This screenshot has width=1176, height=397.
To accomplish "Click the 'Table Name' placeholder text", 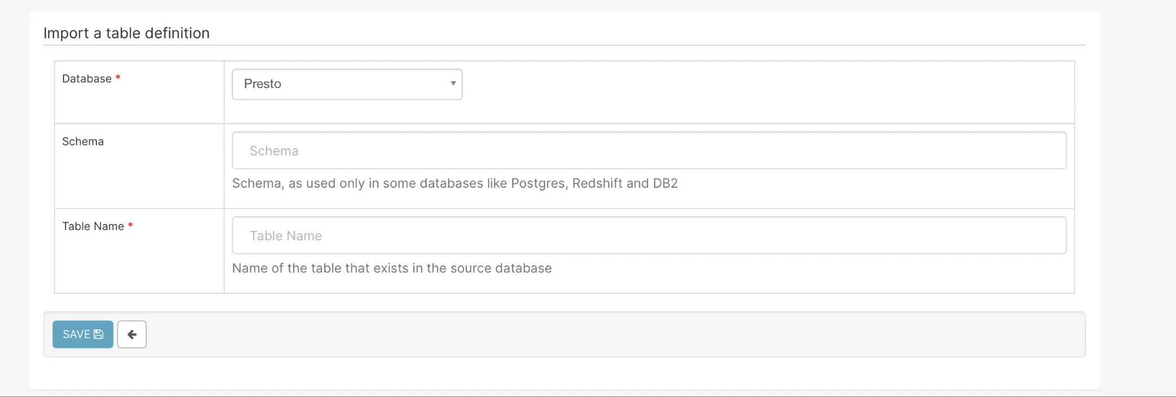I will click(286, 236).
